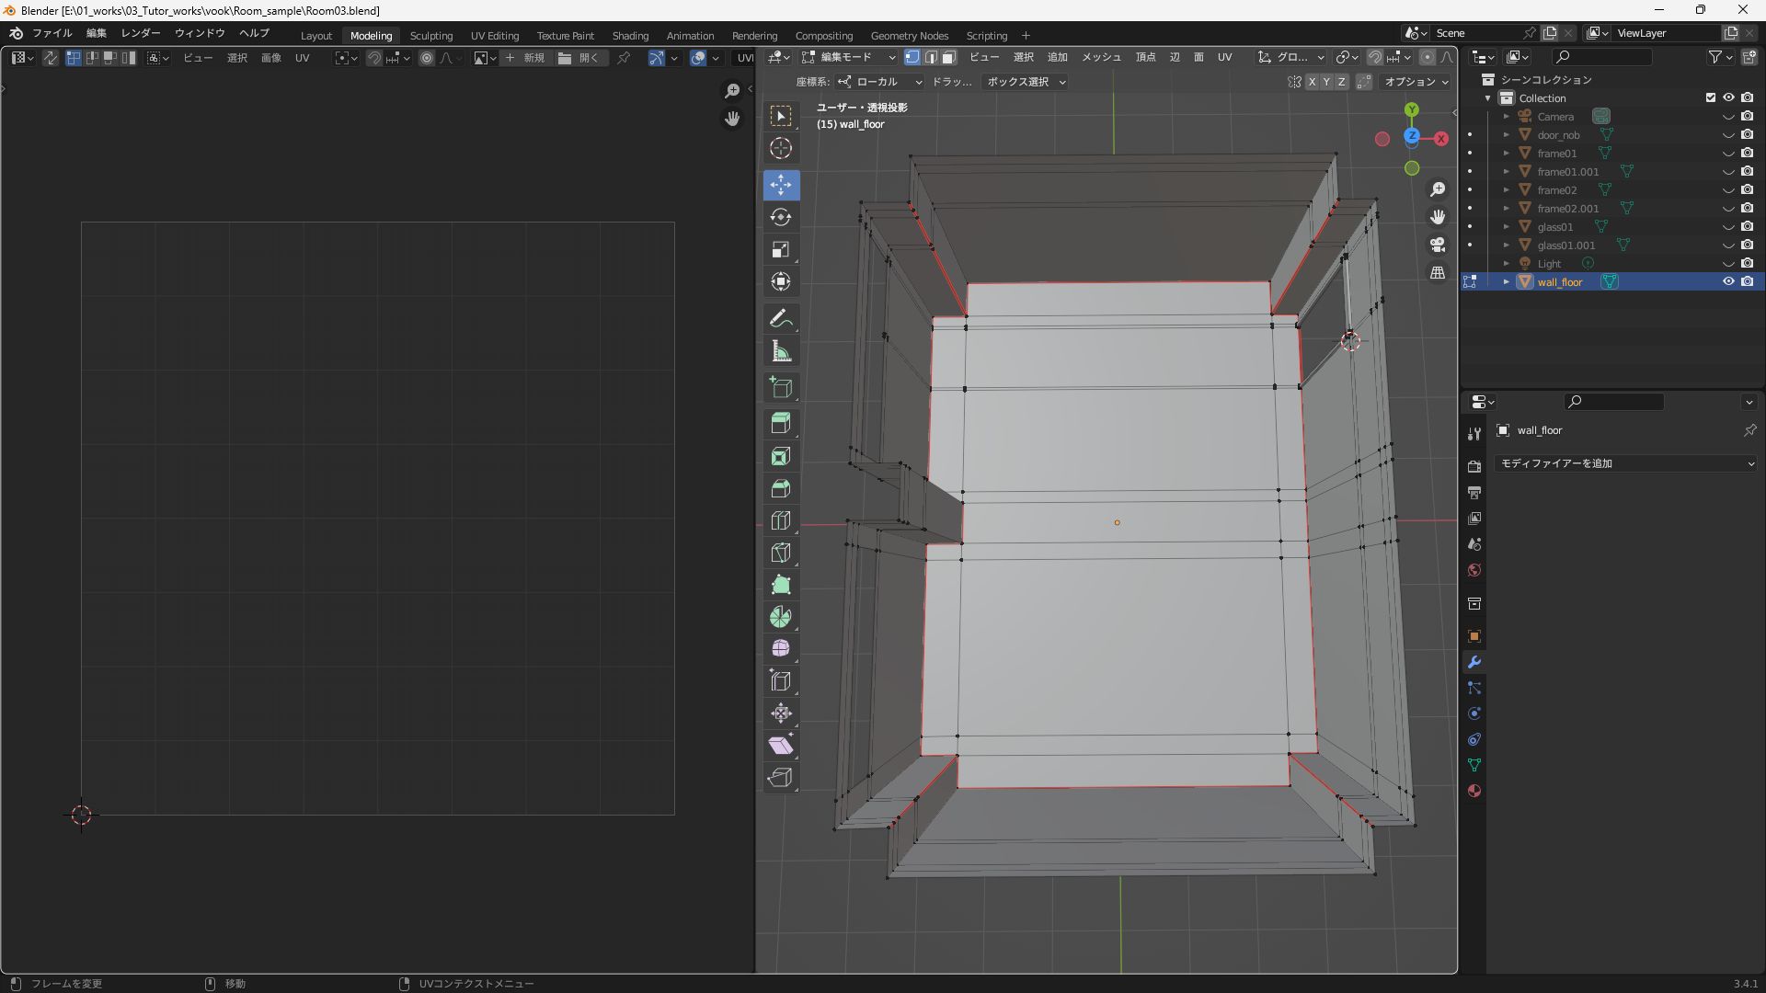Switch to face select mode in the header
The width and height of the screenshot is (1766, 993).
click(x=949, y=56)
